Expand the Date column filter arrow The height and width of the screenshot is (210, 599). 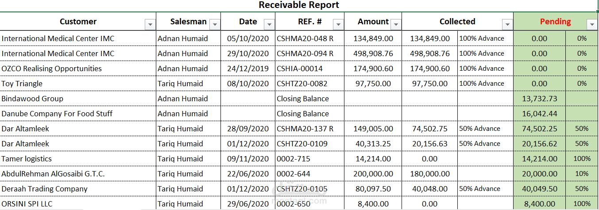[269, 24]
